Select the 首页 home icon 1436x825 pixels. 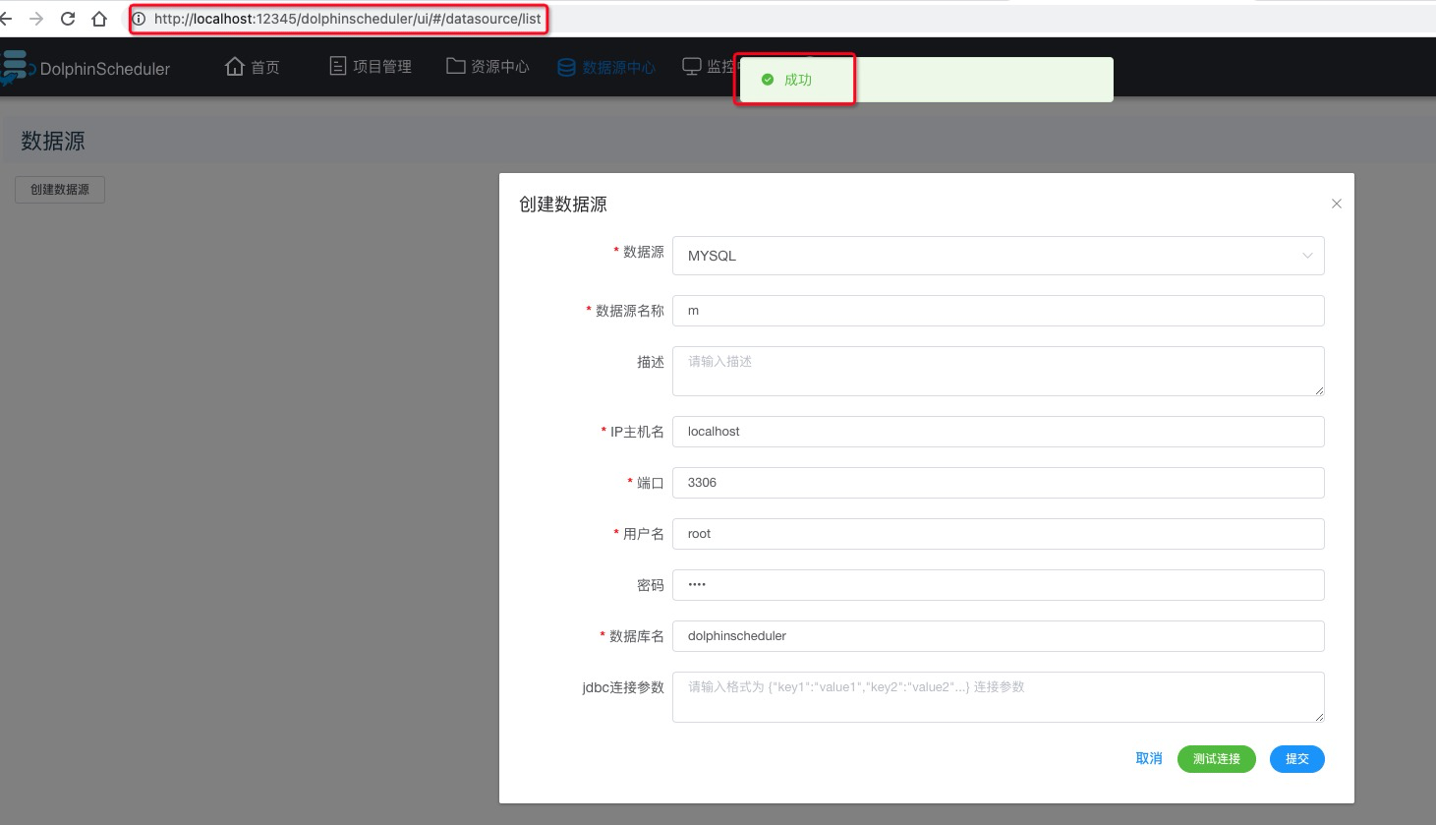(234, 65)
